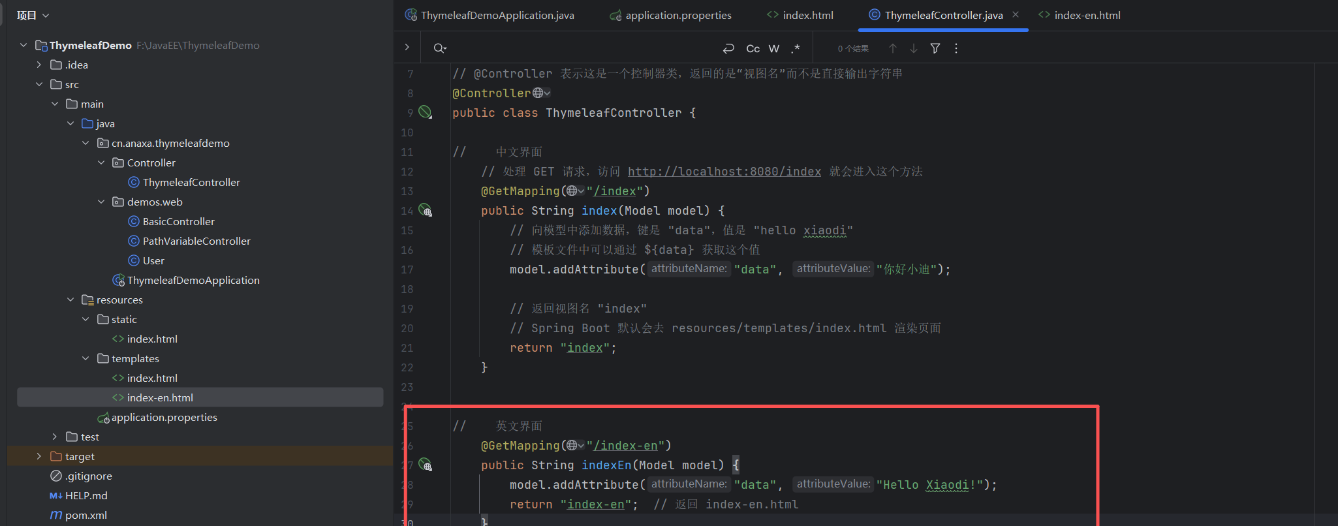This screenshot has width=1338, height=526.
Task: Select the ThymeleafDemo project root folder
Action: pos(91,45)
